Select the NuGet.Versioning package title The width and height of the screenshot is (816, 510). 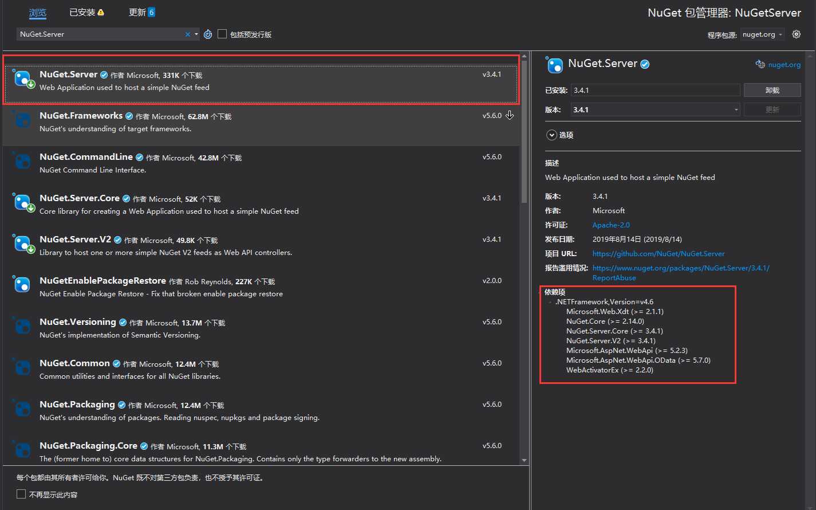pyautogui.click(x=78, y=322)
